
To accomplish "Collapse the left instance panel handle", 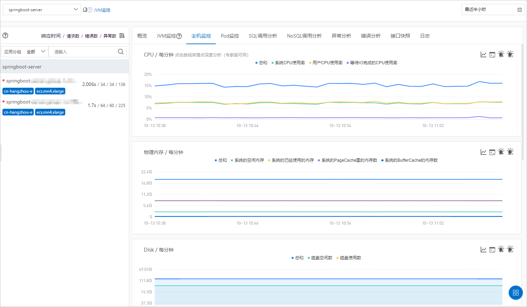I will coord(1,153).
